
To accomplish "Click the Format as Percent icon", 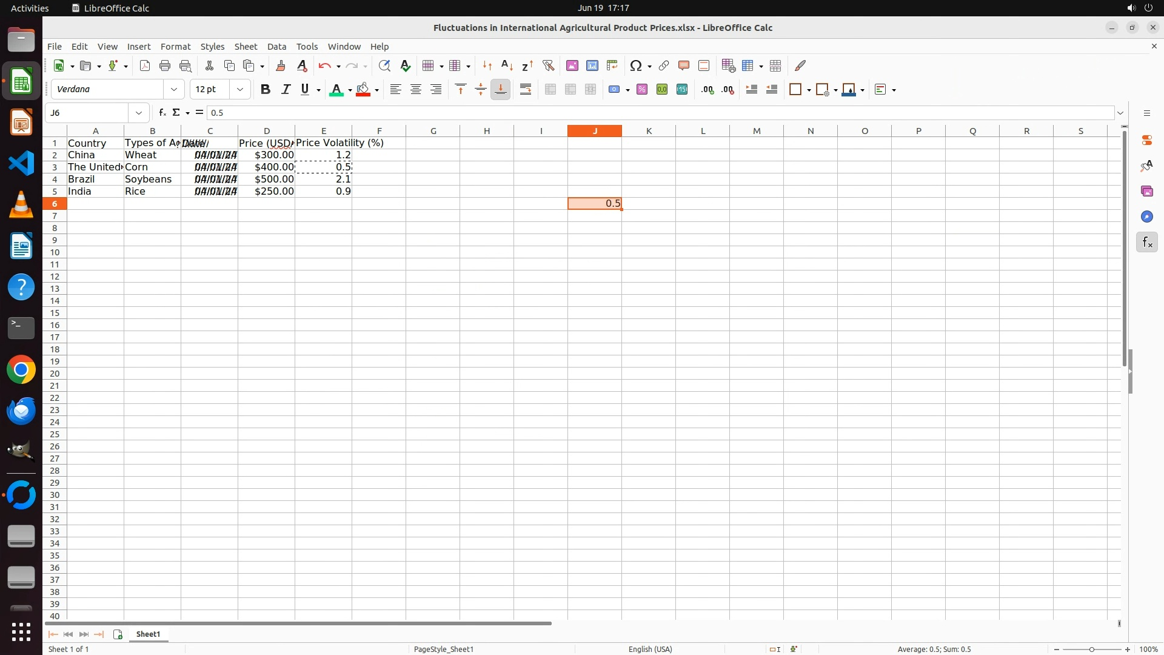I will [x=642, y=89].
